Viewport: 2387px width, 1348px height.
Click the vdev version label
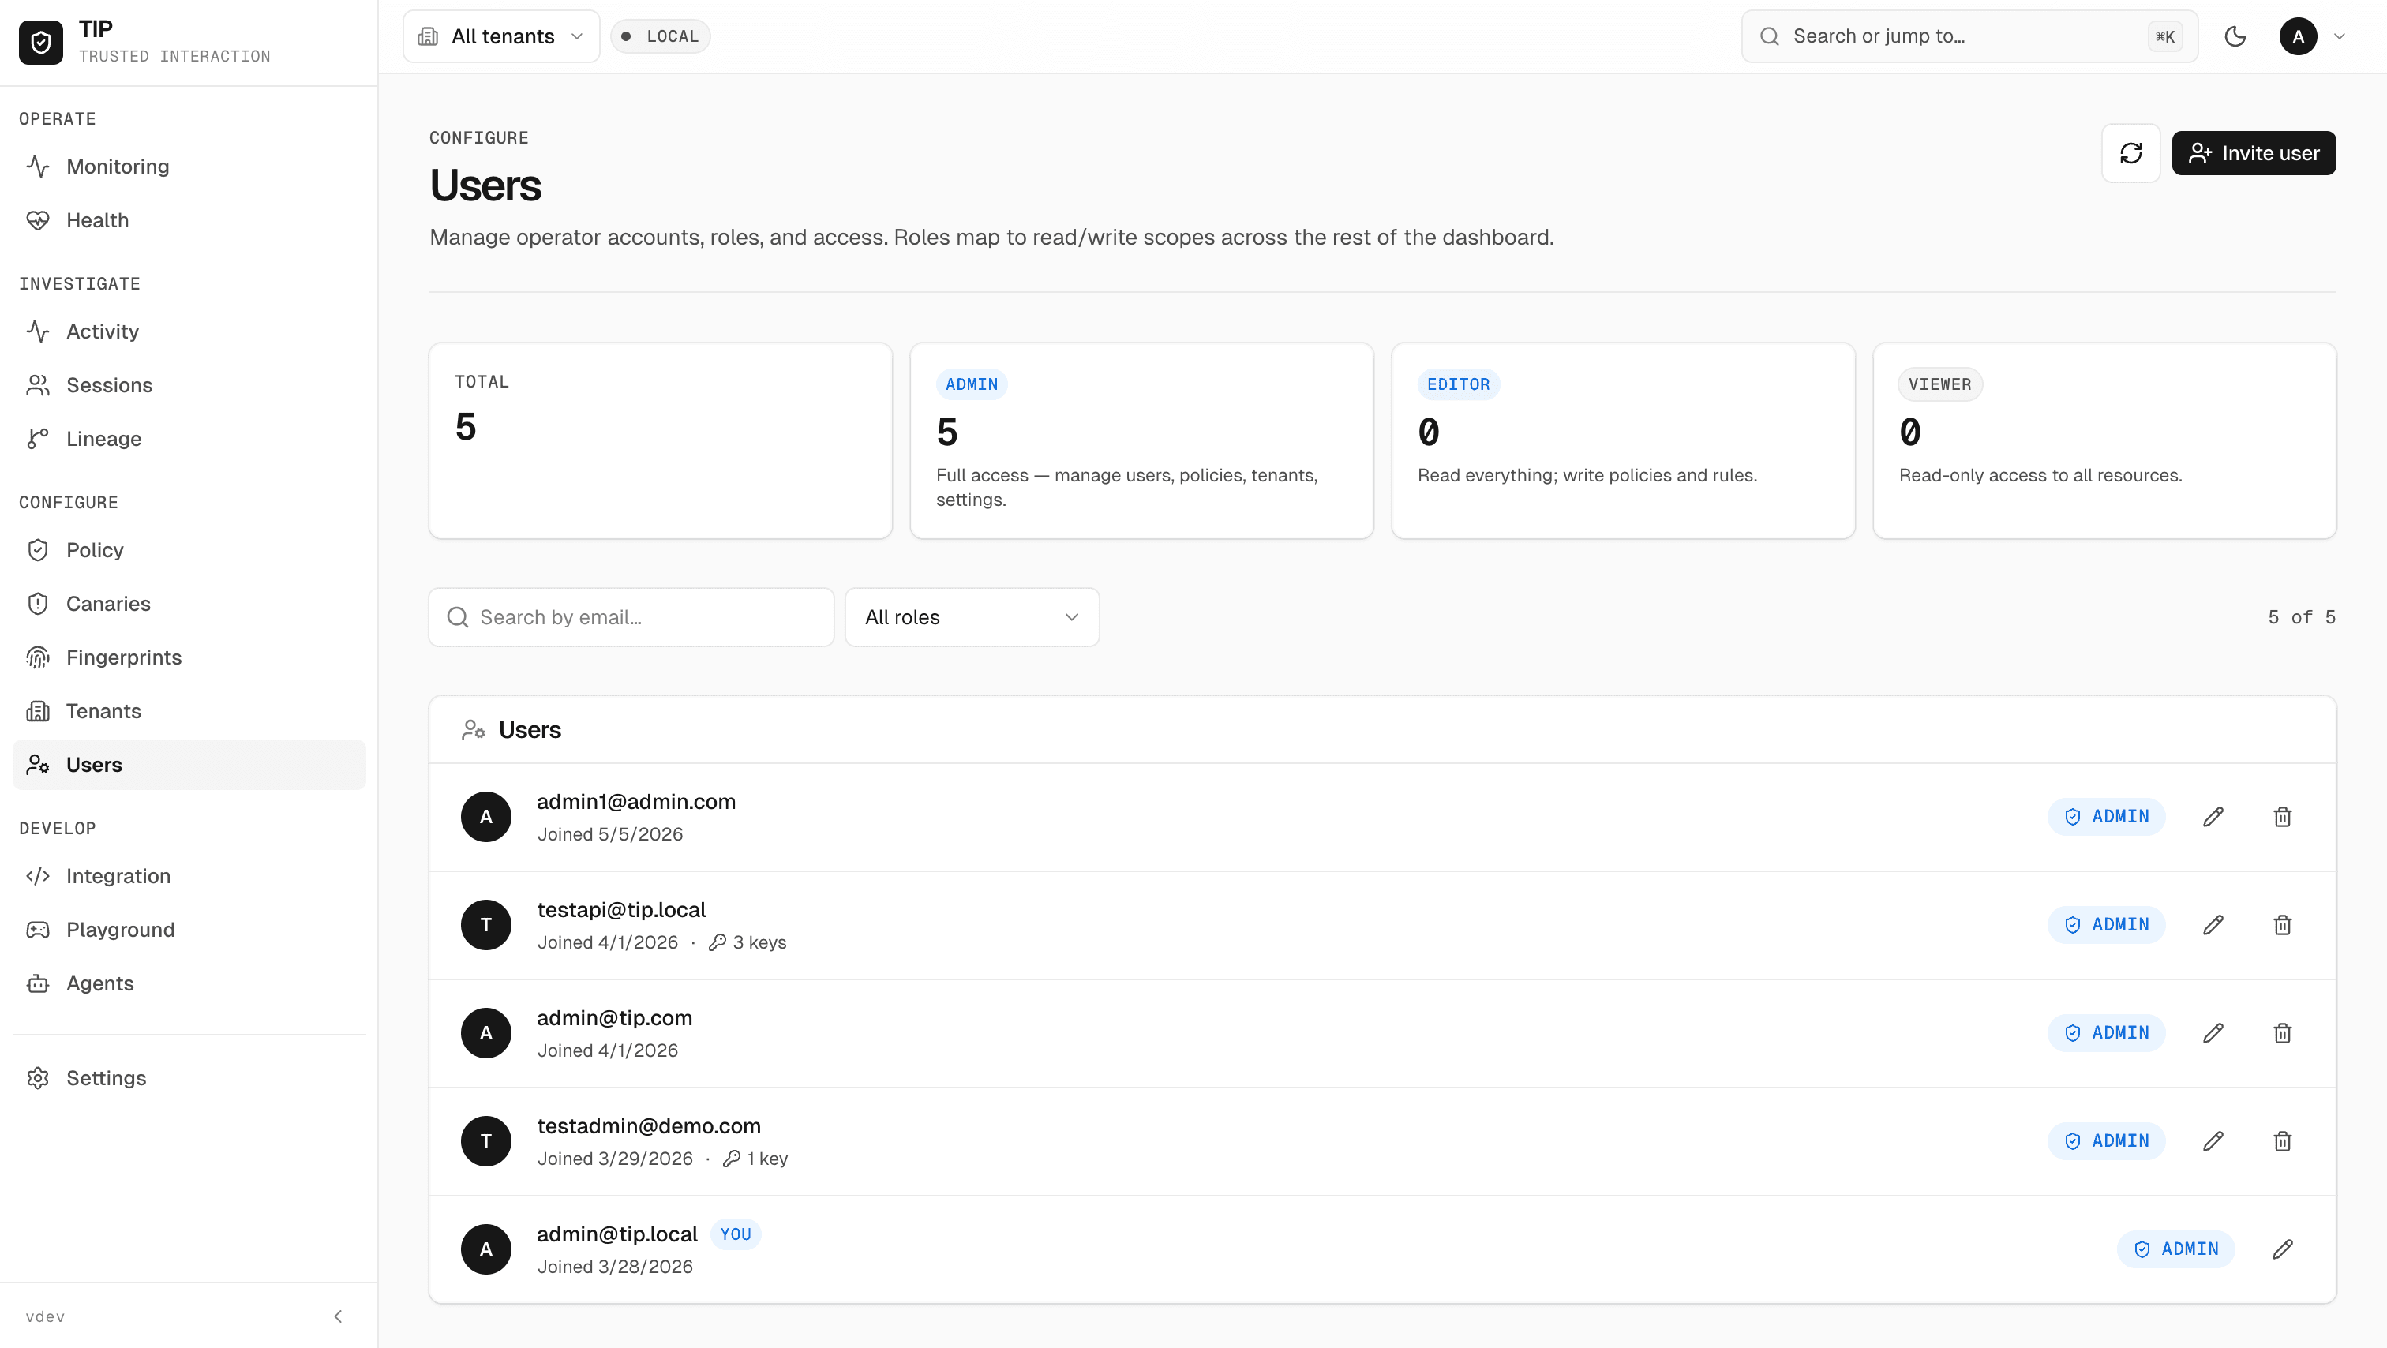46,1316
